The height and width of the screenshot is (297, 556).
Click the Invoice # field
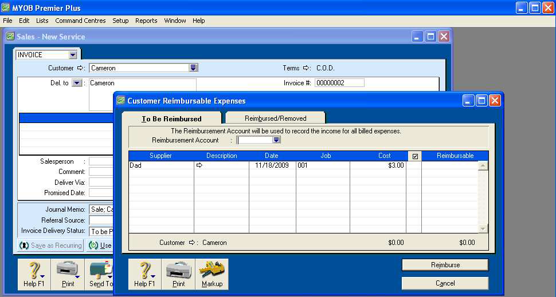(x=339, y=83)
